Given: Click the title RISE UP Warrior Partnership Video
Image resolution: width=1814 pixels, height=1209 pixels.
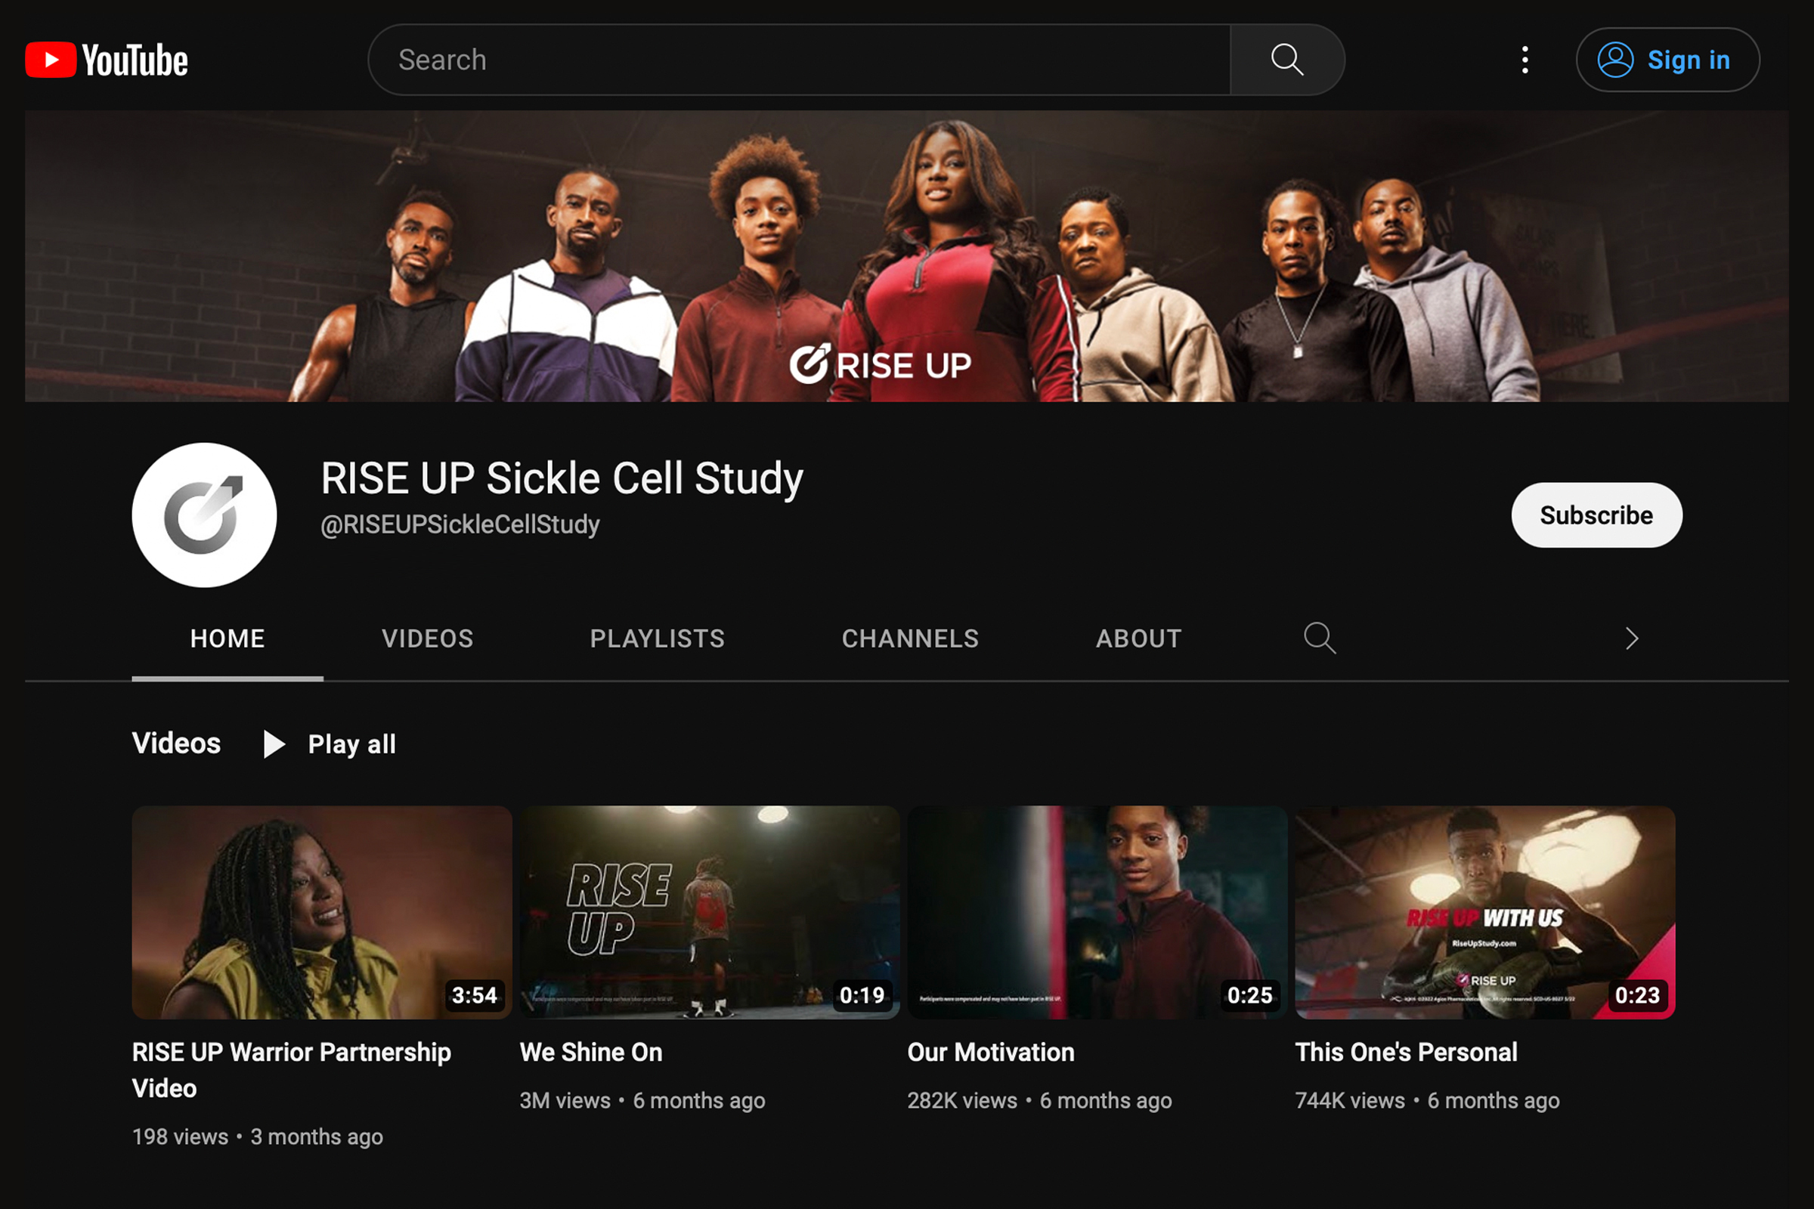Looking at the screenshot, I should (292, 1070).
